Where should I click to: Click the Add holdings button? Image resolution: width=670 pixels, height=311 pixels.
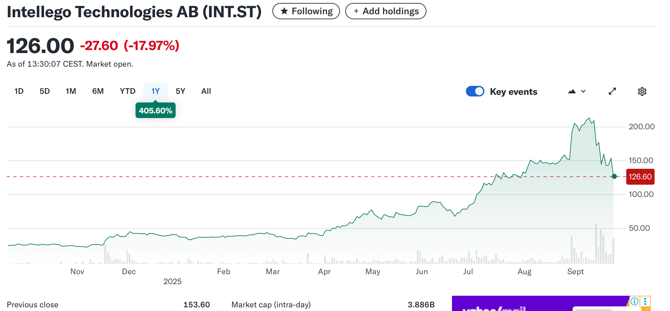[x=386, y=11]
